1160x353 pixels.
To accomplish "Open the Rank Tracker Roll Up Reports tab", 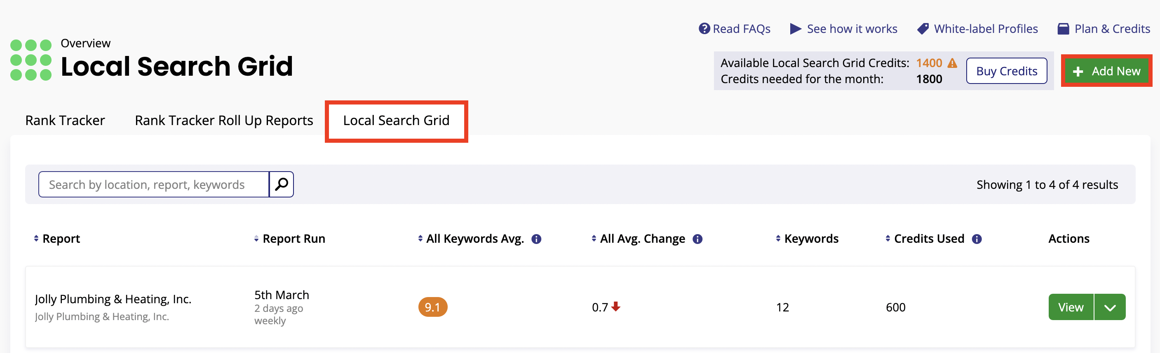I will 224,120.
